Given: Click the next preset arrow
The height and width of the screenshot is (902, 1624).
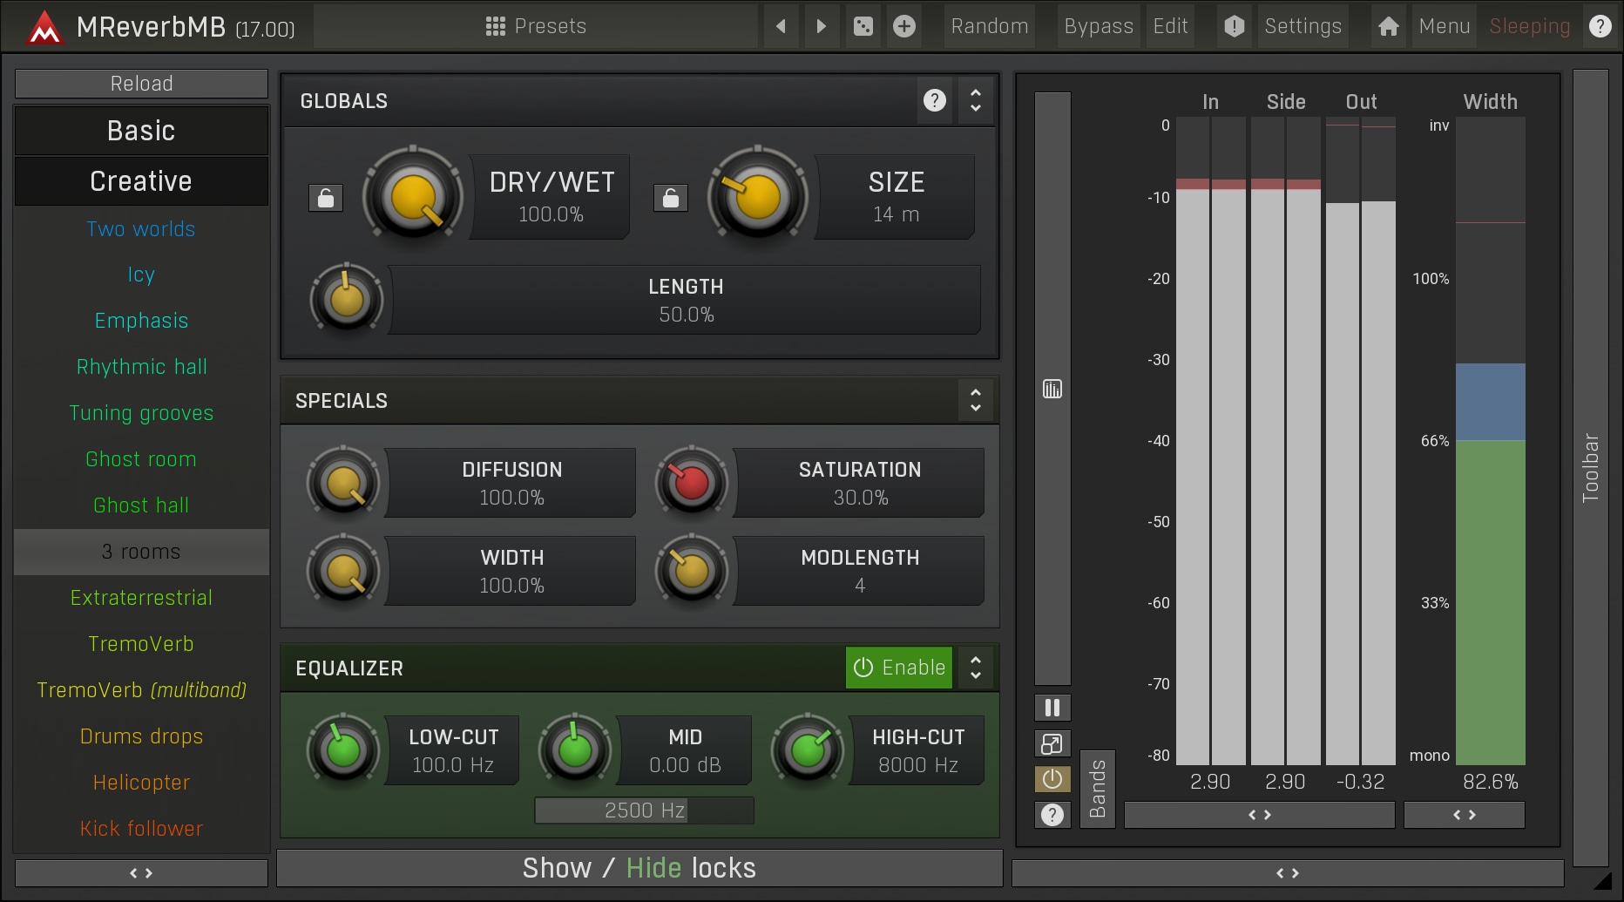Looking at the screenshot, I should tap(821, 26).
